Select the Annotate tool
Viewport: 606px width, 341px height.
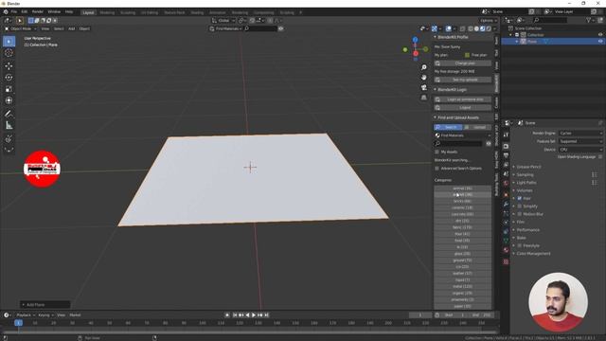pos(9,114)
